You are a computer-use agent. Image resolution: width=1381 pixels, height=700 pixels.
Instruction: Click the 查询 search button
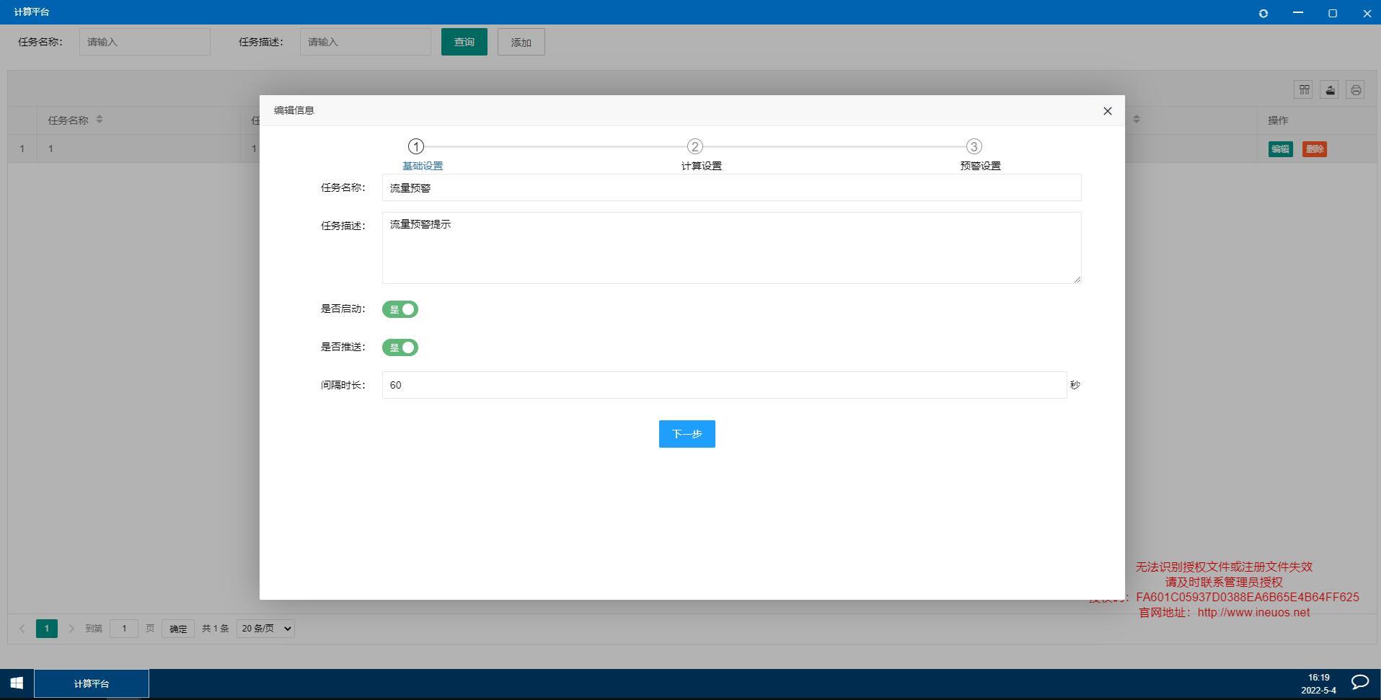(x=464, y=42)
